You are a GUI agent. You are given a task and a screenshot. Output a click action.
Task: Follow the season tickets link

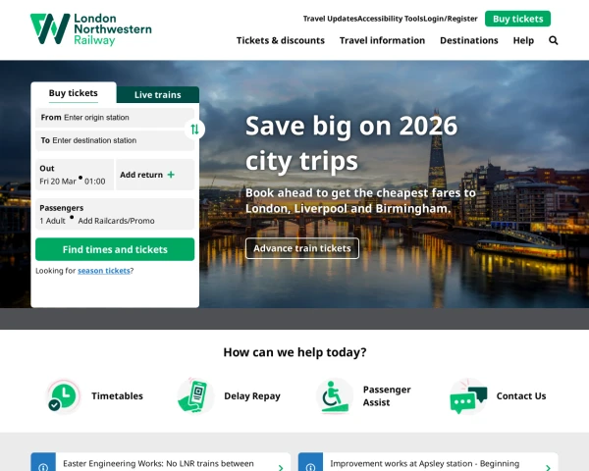(x=104, y=271)
